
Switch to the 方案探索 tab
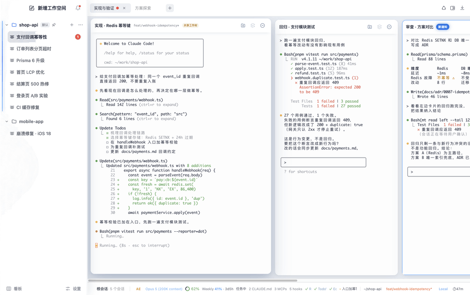coord(143,8)
